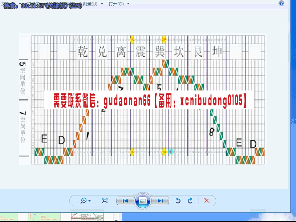Delete the image with the red X icon
The height and width of the screenshot is (222, 296).
coord(207,201)
